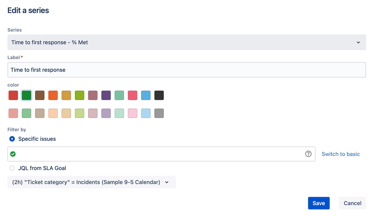Open the Ticket category SLA goal dropdown
The width and height of the screenshot is (372, 216).
point(92,182)
